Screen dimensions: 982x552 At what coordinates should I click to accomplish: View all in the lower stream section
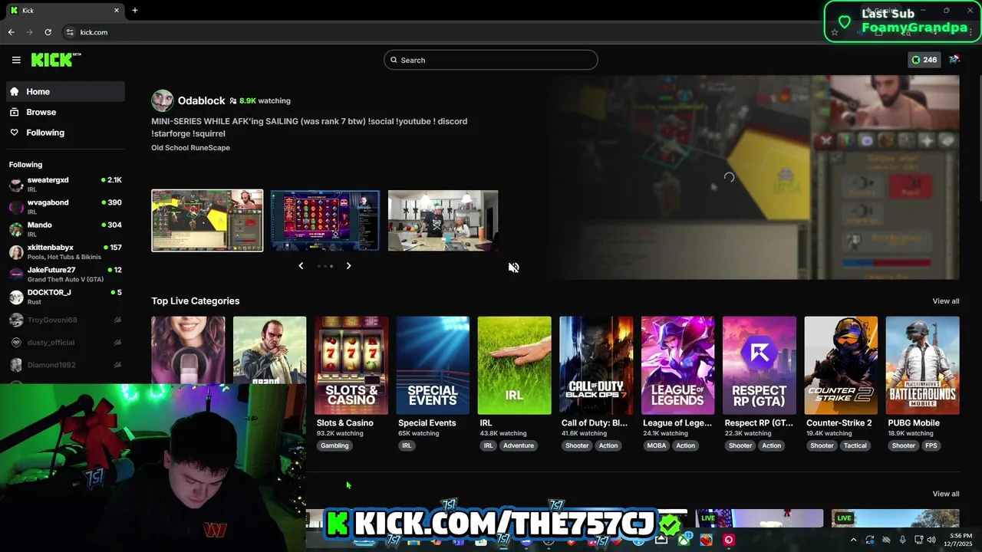[945, 494]
